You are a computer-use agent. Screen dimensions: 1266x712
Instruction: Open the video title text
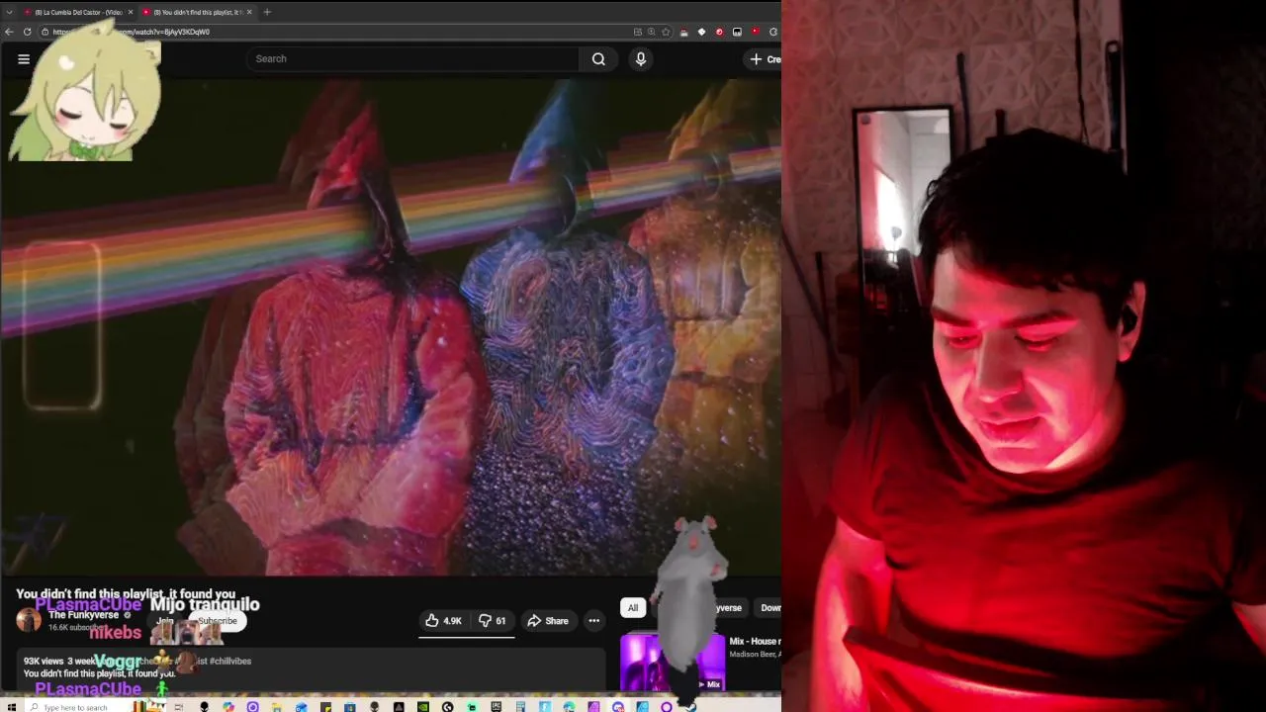126,593
